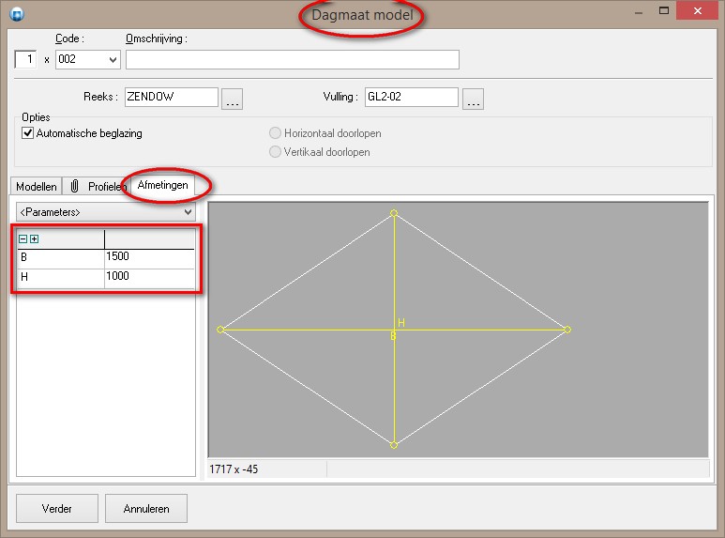Click the application icon in the title bar
Image resolution: width=725 pixels, height=538 pixels.
pos(17,14)
